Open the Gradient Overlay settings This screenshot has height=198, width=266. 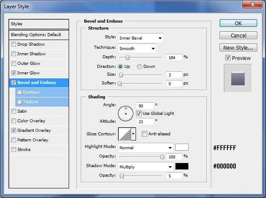coord(34,131)
